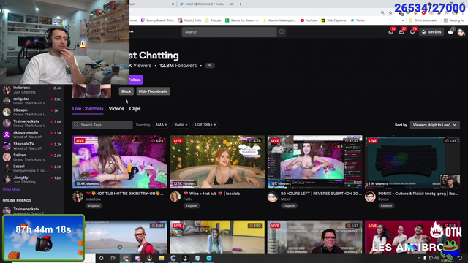This screenshot has width=468, height=263.
Task: Open Mizkif reverse subathon stream thumbnail
Action: pyautogui.click(x=315, y=162)
